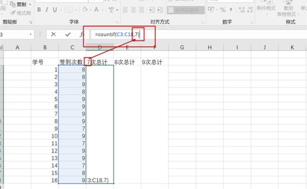Viewport: 307px width, 189px height.
Task: Open the Fill Color dropdown arrow
Action: 91,10
